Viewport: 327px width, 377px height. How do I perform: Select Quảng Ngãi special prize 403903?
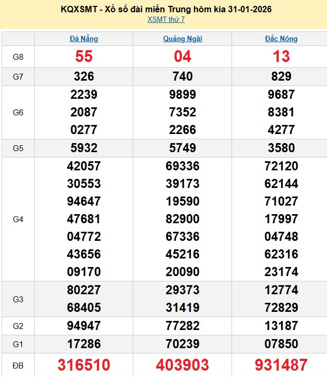pos(182,365)
